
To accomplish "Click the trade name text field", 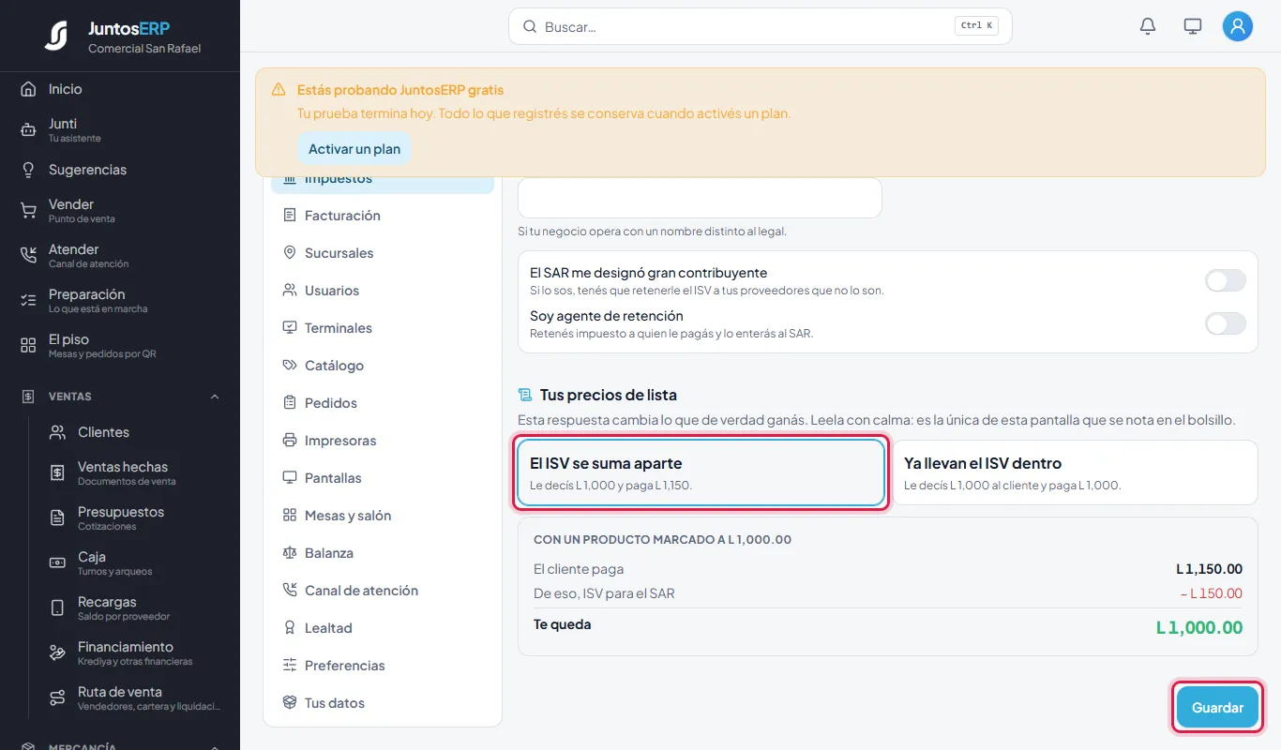I will point(700,198).
